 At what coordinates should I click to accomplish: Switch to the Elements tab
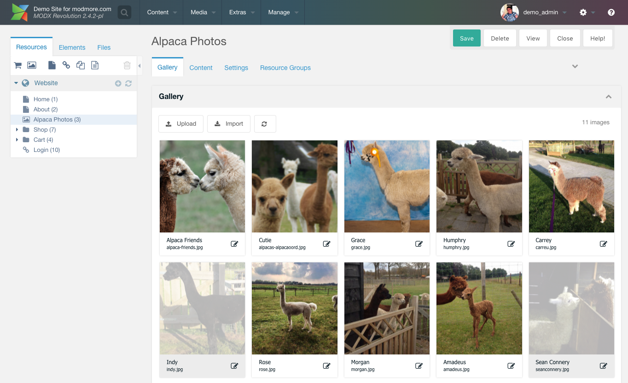(x=72, y=47)
